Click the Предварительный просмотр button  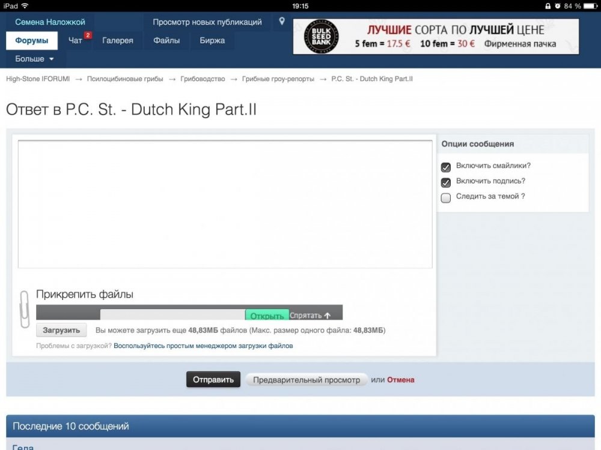pos(307,380)
